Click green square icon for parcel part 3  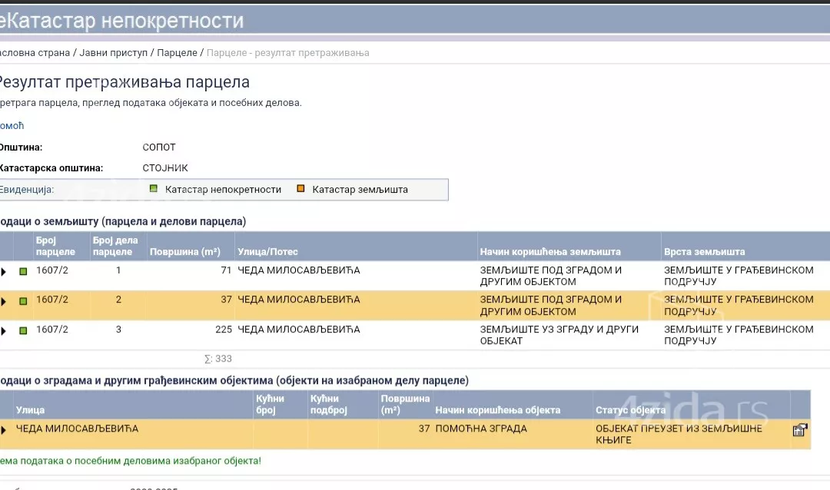[x=23, y=330]
